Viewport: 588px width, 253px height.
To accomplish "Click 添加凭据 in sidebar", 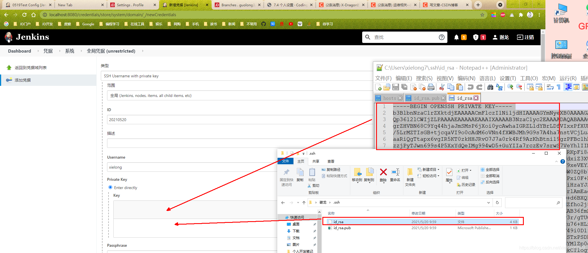I will 23,80.
